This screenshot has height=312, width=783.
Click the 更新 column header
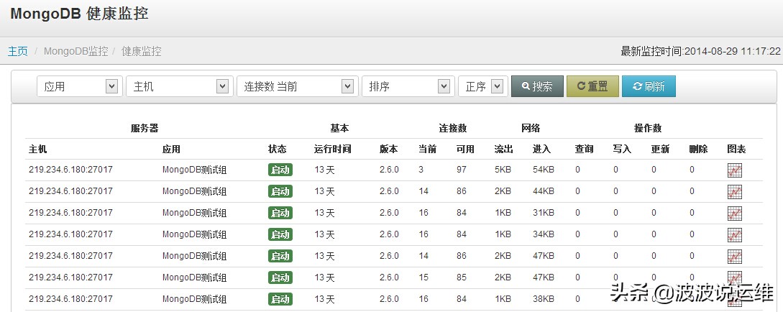click(660, 149)
